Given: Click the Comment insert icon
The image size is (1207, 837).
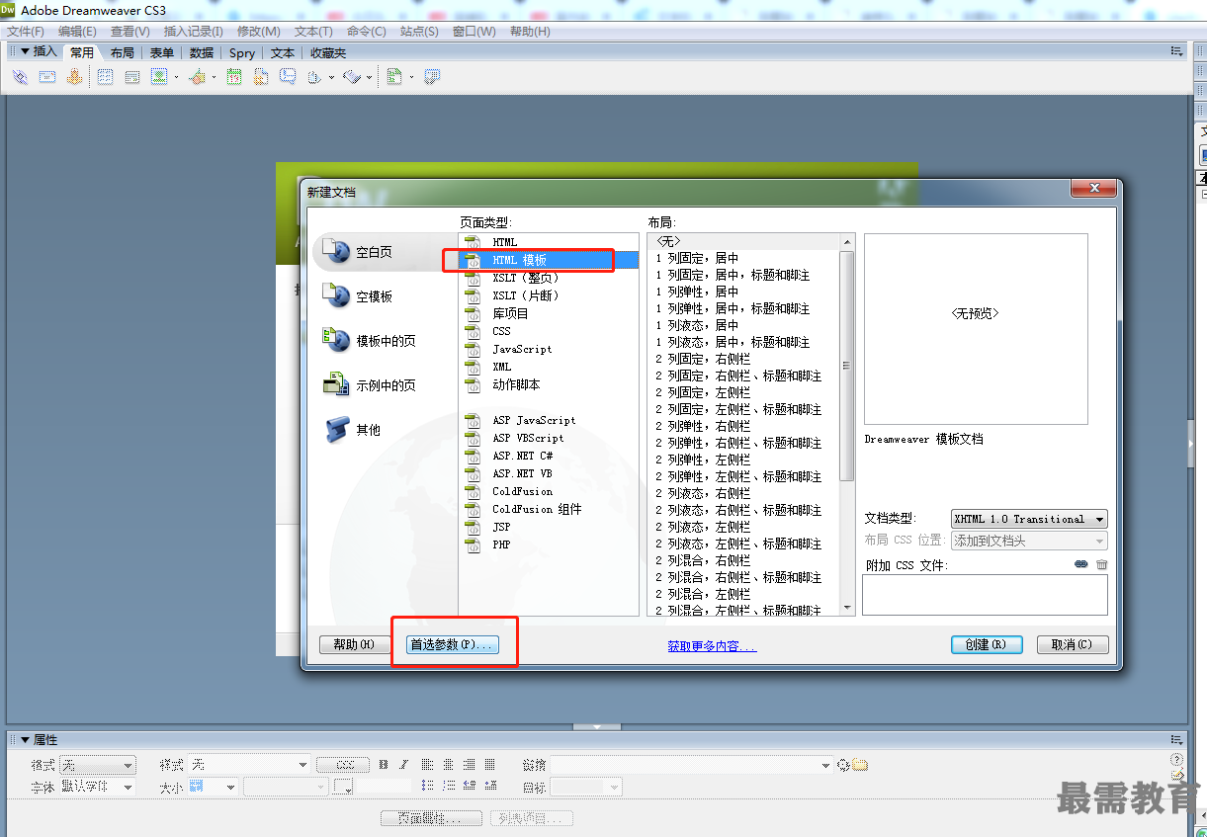Looking at the screenshot, I should click(x=288, y=77).
